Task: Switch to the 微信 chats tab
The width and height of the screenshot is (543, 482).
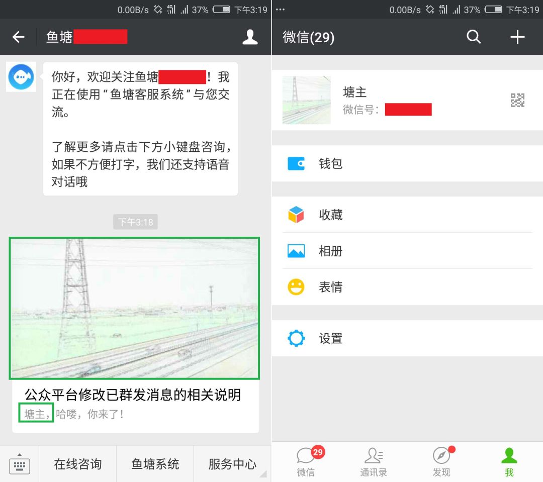Action: (x=306, y=462)
